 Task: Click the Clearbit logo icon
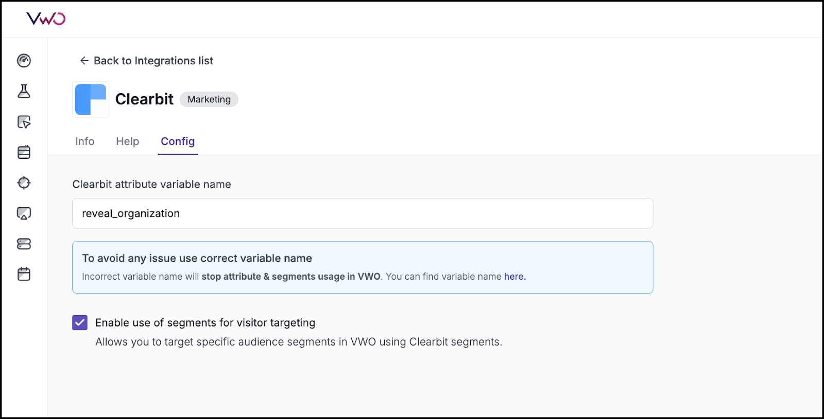91,100
